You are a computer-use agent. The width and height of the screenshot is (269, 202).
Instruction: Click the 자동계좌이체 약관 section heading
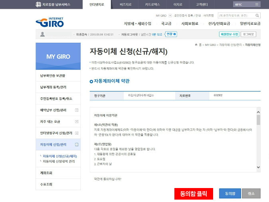click(x=112, y=81)
